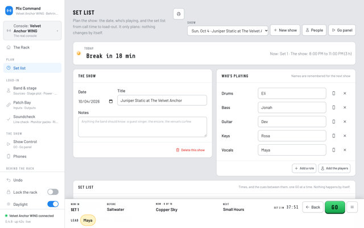
Task: Click Copper Sky current song
Action: pyautogui.click(x=167, y=210)
